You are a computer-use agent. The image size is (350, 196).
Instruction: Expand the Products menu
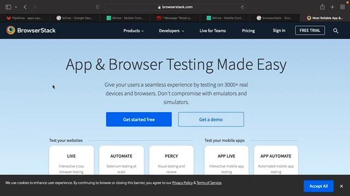coord(133,30)
